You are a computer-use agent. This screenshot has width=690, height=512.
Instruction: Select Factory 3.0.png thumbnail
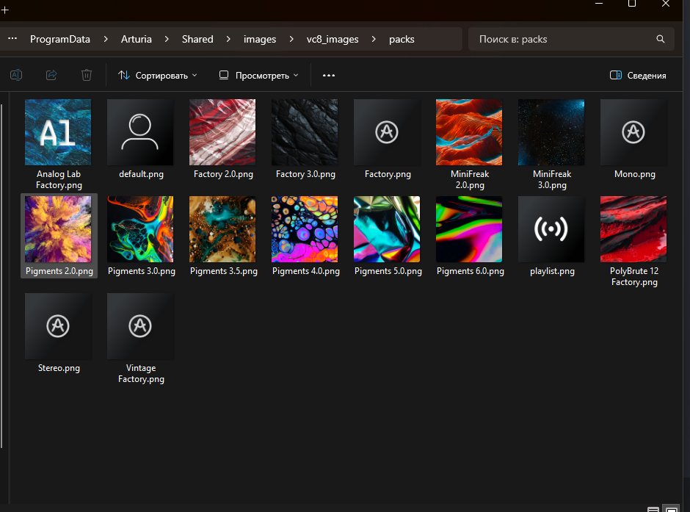coord(305,132)
